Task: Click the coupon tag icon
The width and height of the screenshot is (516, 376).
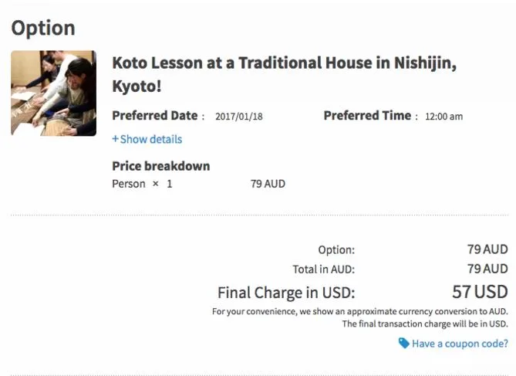Action: click(403, 344)
